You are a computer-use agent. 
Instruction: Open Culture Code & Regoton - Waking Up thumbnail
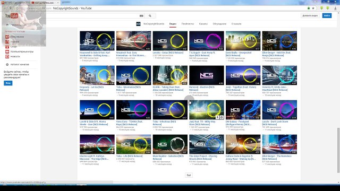[243, 144]
